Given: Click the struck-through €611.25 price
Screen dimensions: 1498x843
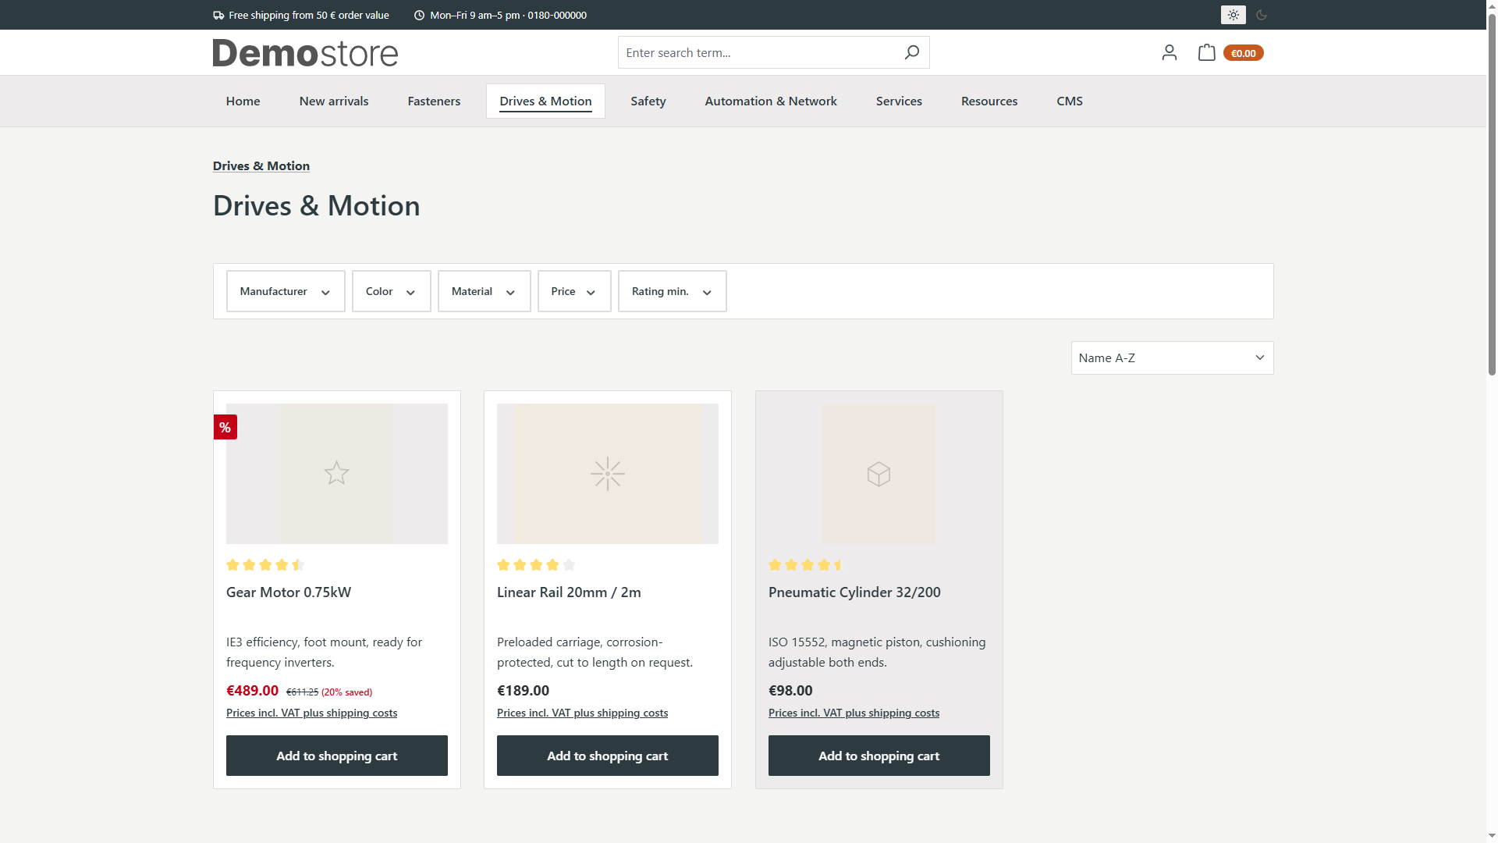Looking at the screenshot, I should (302, 692).
